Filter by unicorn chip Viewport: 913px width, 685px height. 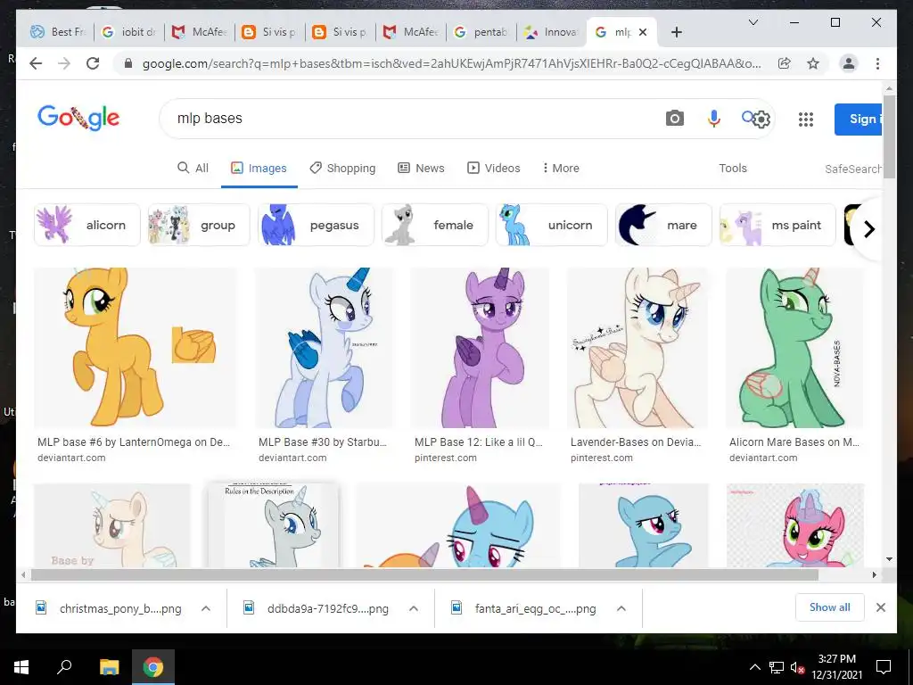(551, 225)
